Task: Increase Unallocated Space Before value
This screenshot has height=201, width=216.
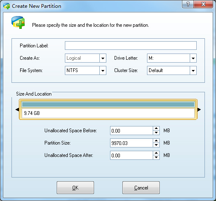Action: (x=156, y=129)
